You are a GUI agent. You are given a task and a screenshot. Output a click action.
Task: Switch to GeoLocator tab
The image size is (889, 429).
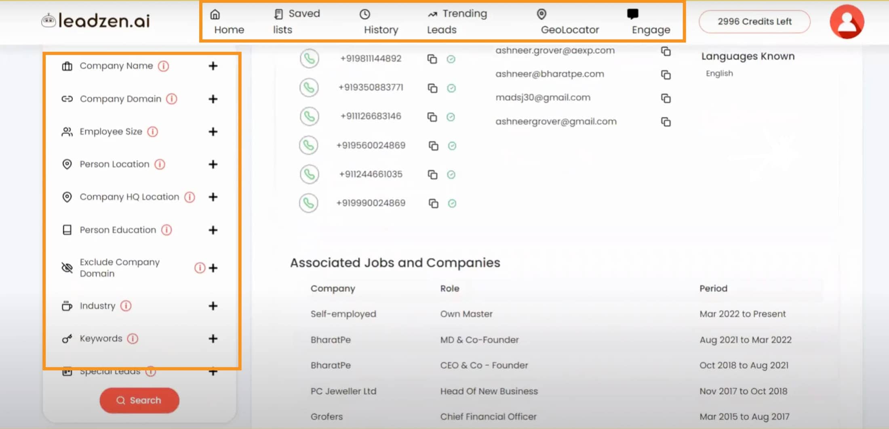click(569, 22)
